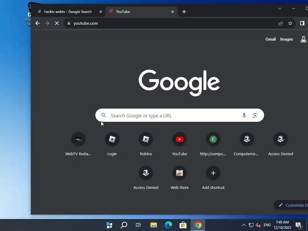
Task: Open Windows taskbar search
Action: pyautogui.click(x=124, y=225)
